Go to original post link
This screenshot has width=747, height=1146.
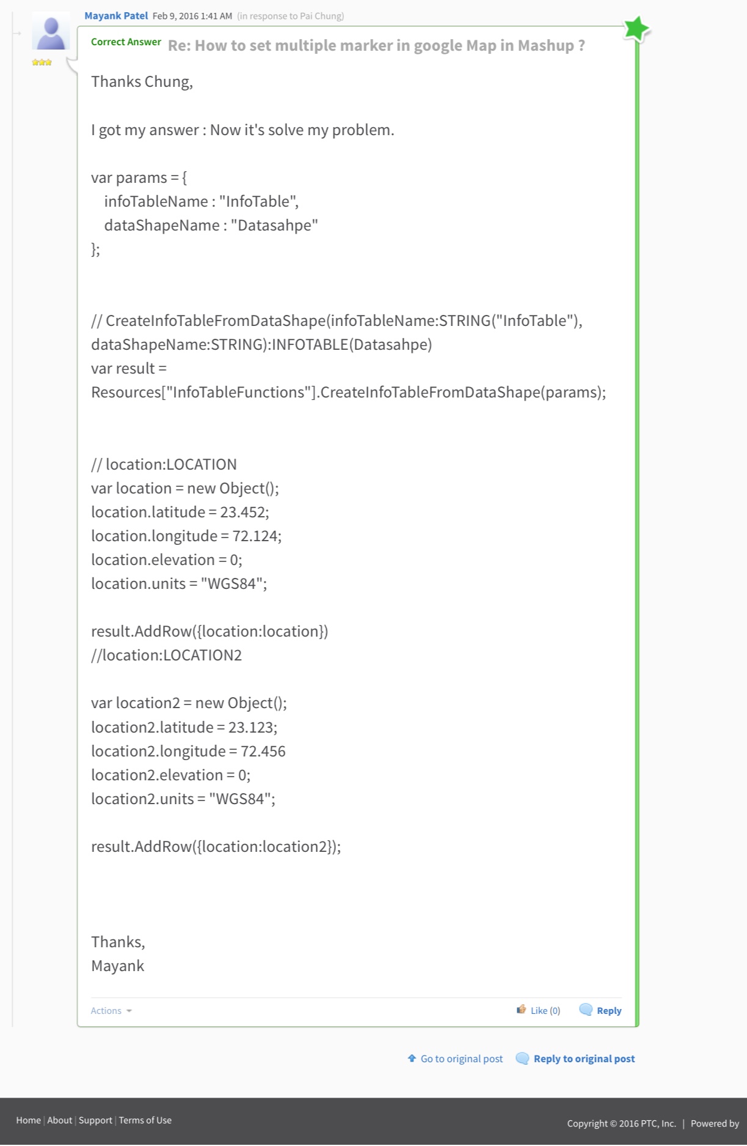tap(462, 1059)
